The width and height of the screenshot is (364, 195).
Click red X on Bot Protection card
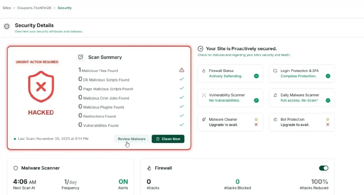coord(327,125)
